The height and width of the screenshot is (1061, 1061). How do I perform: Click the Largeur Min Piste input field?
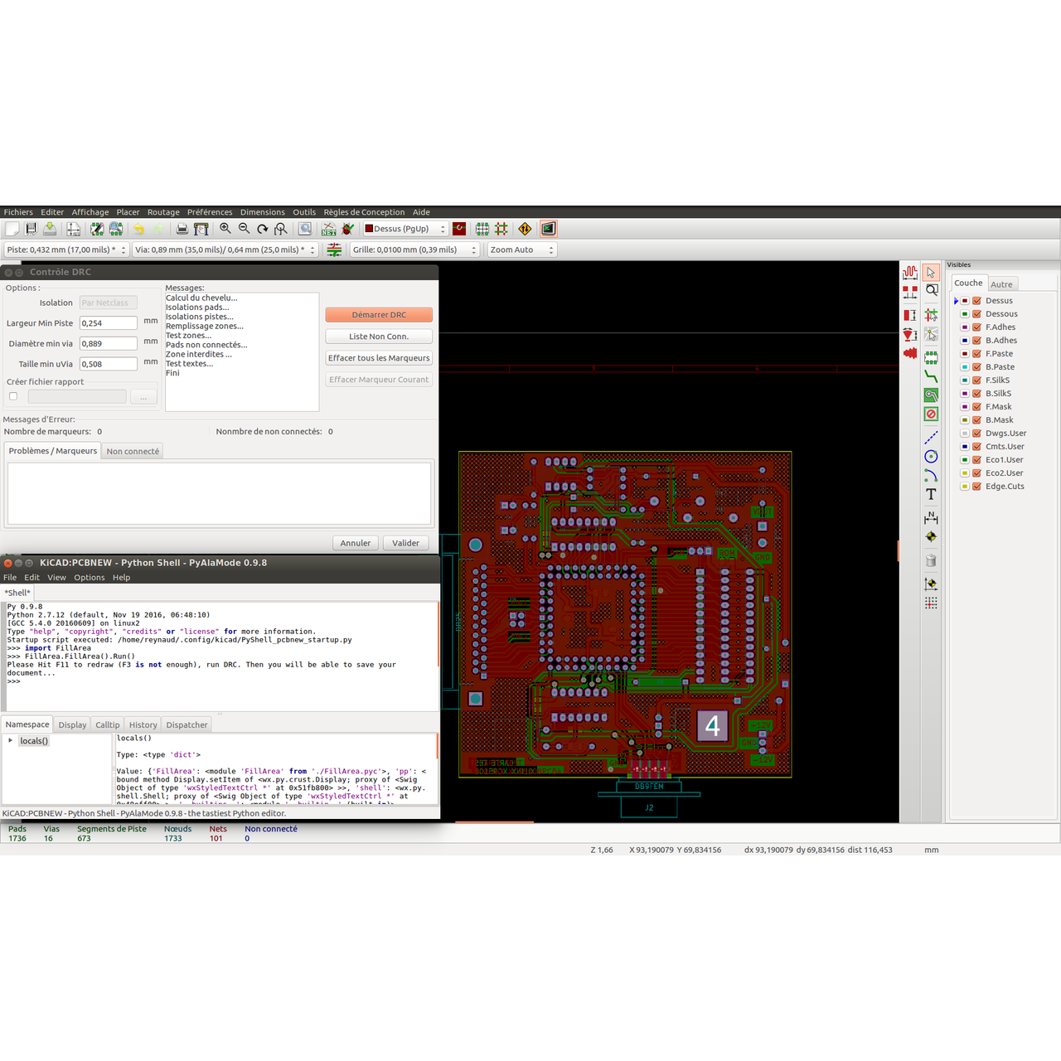pos(109,323)
